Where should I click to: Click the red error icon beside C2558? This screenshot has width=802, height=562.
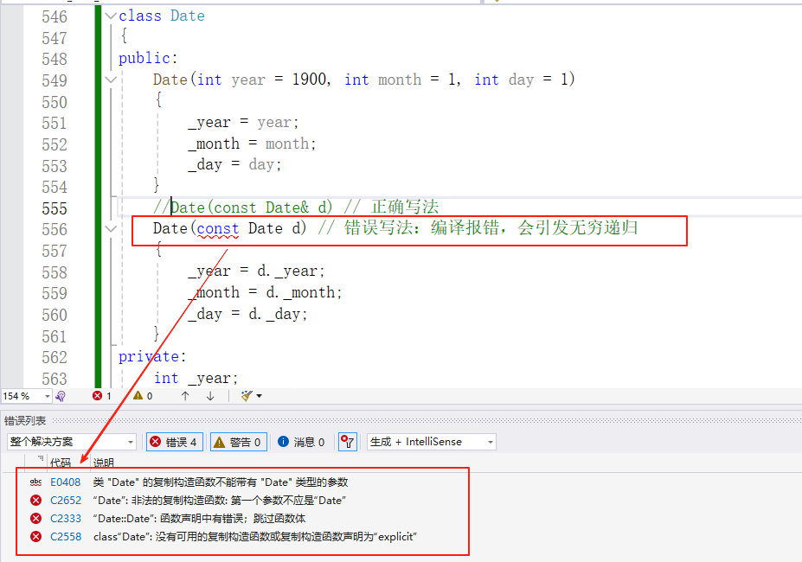coord(35,536)
